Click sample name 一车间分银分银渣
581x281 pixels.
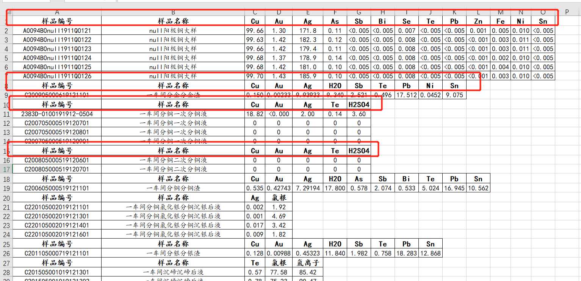click(173, 253)
